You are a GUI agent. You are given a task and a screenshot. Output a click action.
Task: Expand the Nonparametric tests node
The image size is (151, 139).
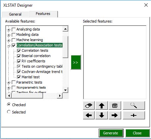(x=9, y=88)
